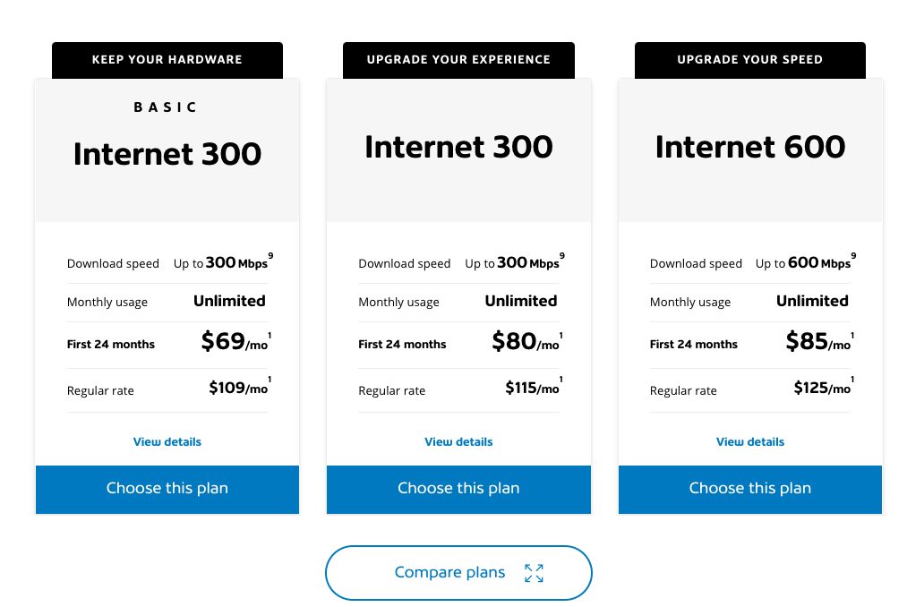This screenshot has height=607, width=907.
Task: Open footnote 1 beside the $125/mo regular rate
Action: (852, 380)
